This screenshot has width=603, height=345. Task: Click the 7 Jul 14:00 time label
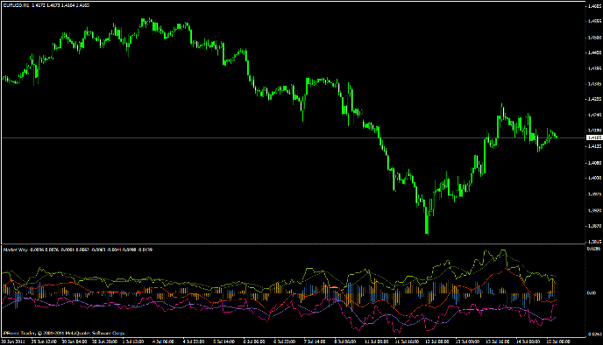pyautogui.click(x=314, y=341)
